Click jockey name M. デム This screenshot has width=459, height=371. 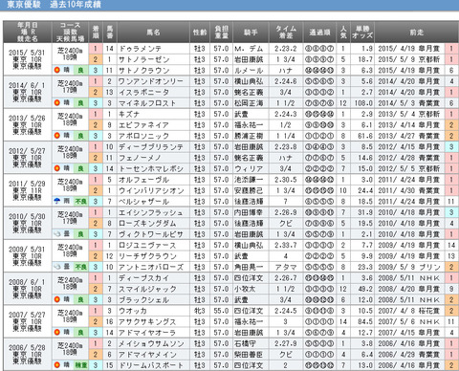(249, 49)
